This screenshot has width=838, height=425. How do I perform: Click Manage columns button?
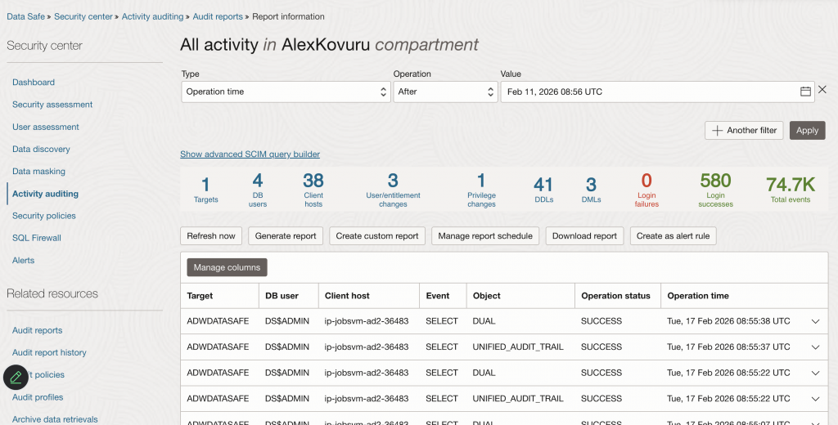pyautogui.click(x=227, y=267)
